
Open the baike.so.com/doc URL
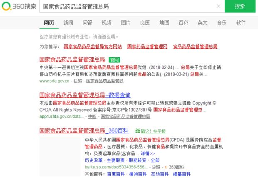(116, 167)
